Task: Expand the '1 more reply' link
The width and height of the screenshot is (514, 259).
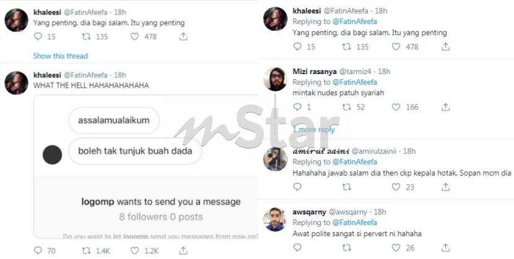Action: [314, 129]
